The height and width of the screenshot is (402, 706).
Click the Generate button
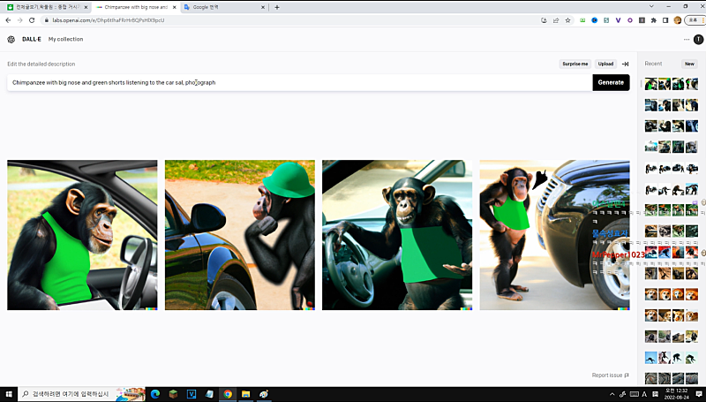[x=611, y=82]
